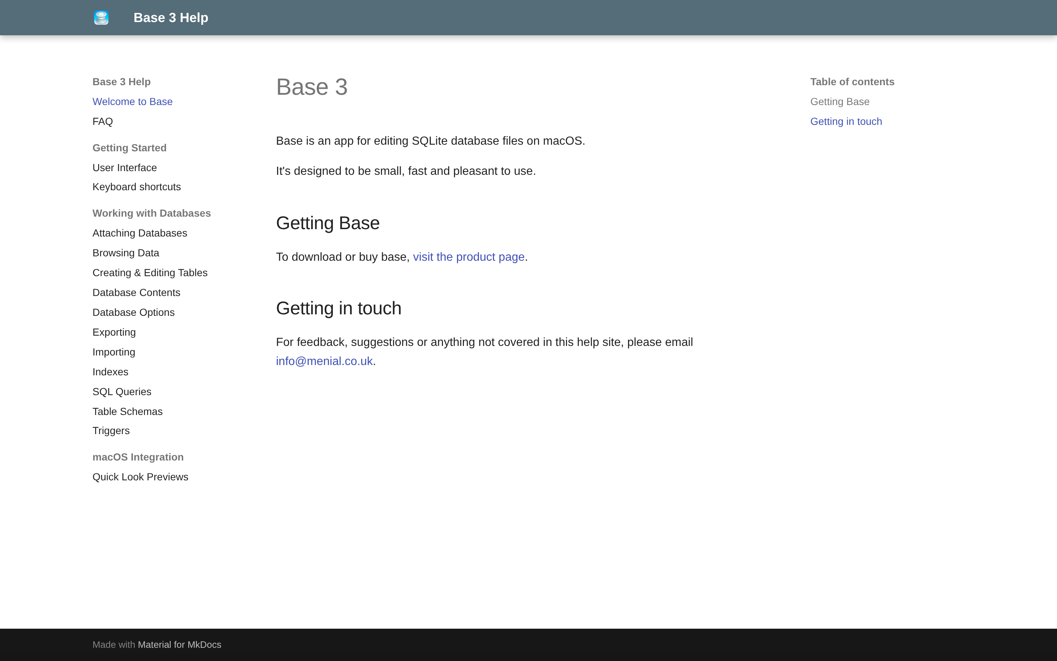Follow the visit the product page link
Viewport: 1057px width, 661px height.
pos(469,257)
